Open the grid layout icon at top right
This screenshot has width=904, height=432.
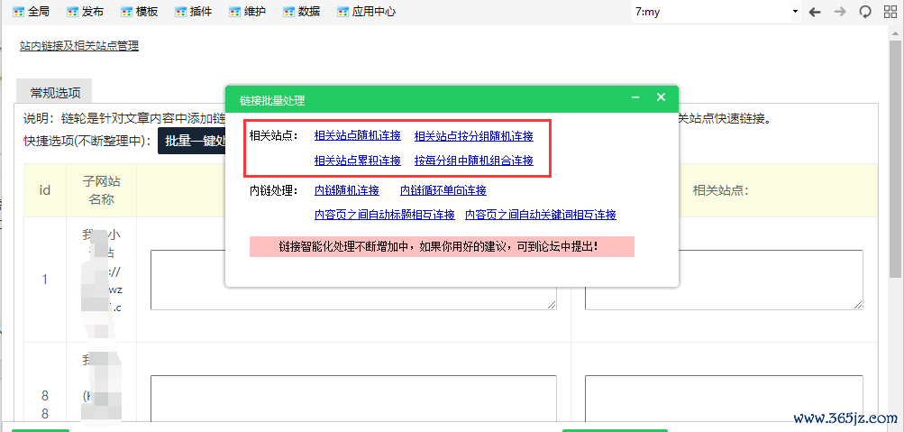click(x=890, y=12)
